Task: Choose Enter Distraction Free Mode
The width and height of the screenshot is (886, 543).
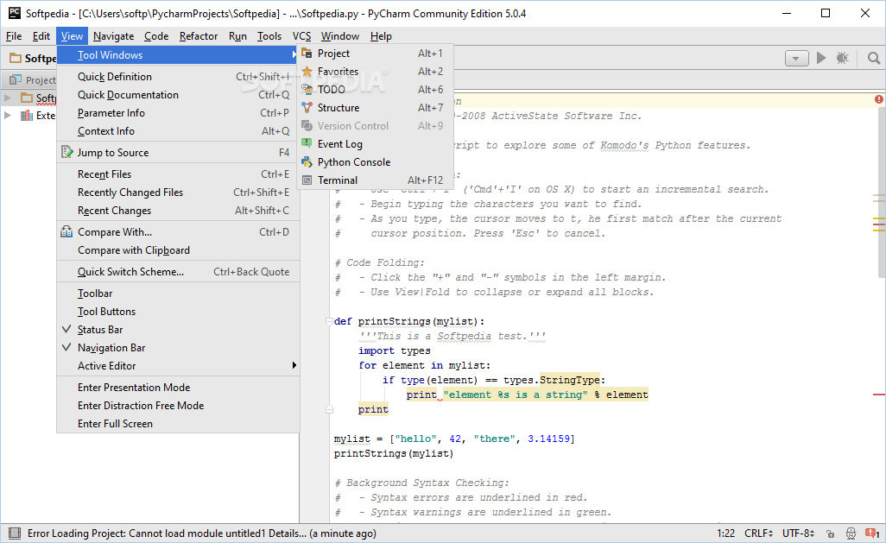Action: [x=178, y=405]
